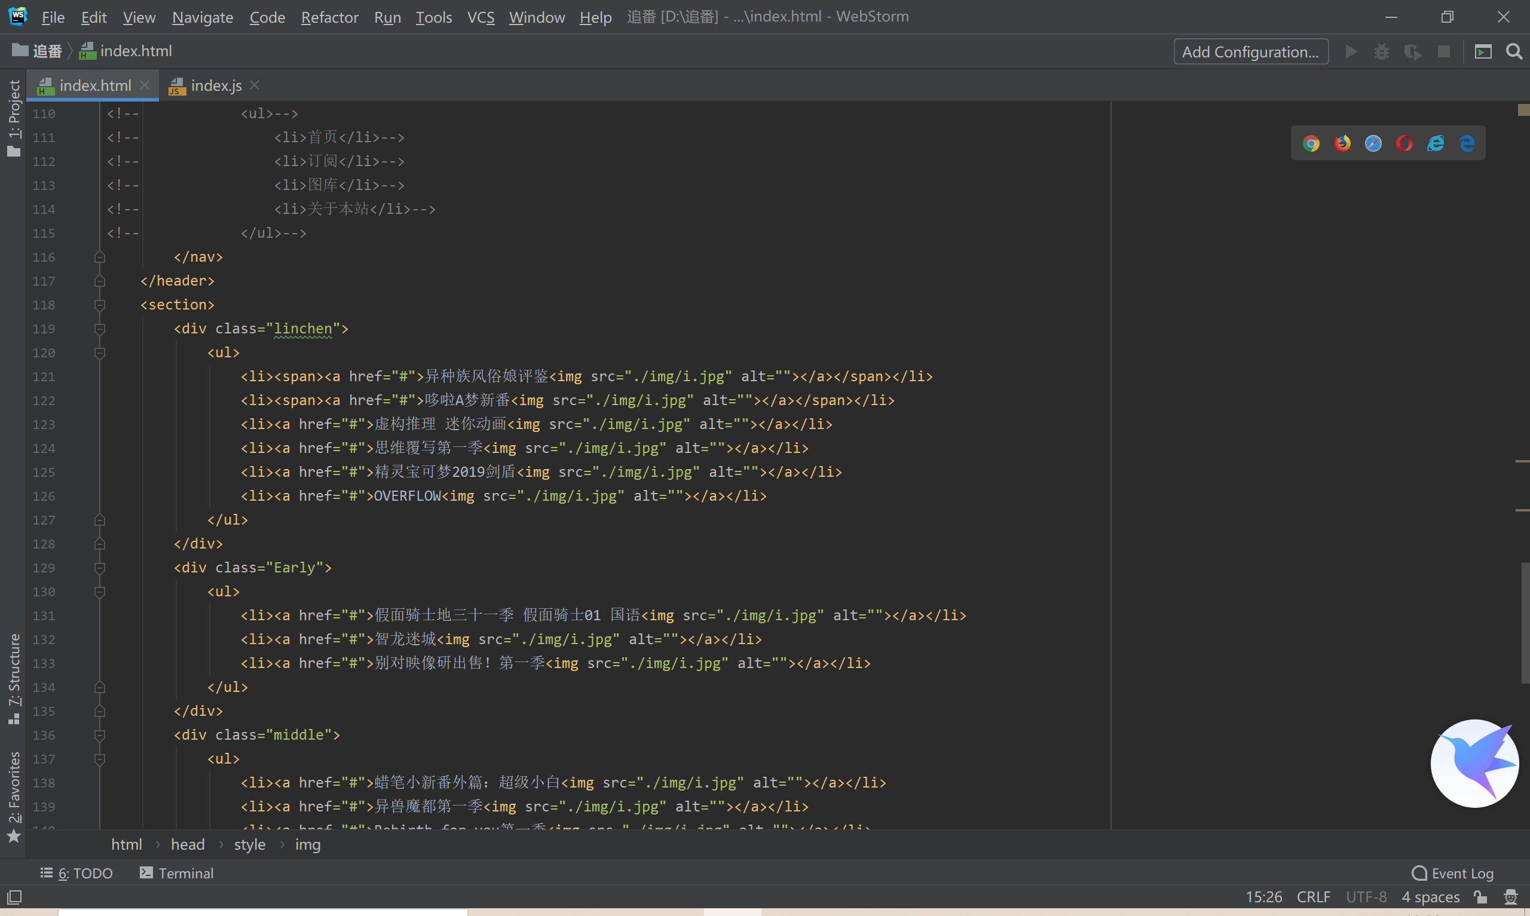Open preview in Firefox browser

click(1342, 143)
